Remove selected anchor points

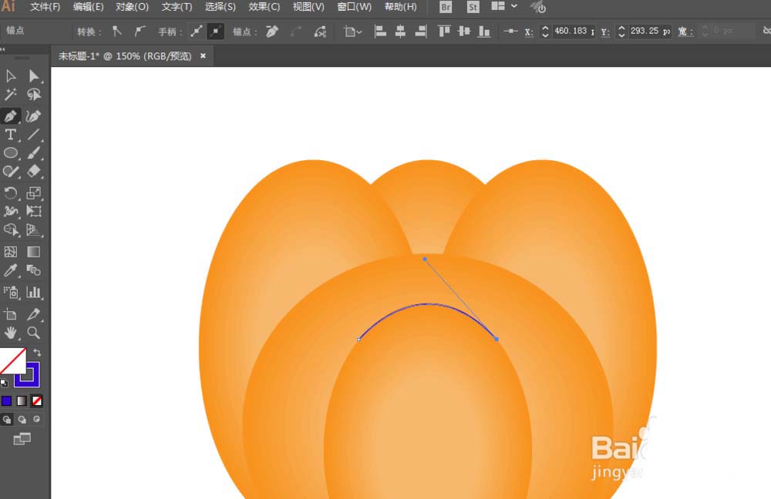272,32
